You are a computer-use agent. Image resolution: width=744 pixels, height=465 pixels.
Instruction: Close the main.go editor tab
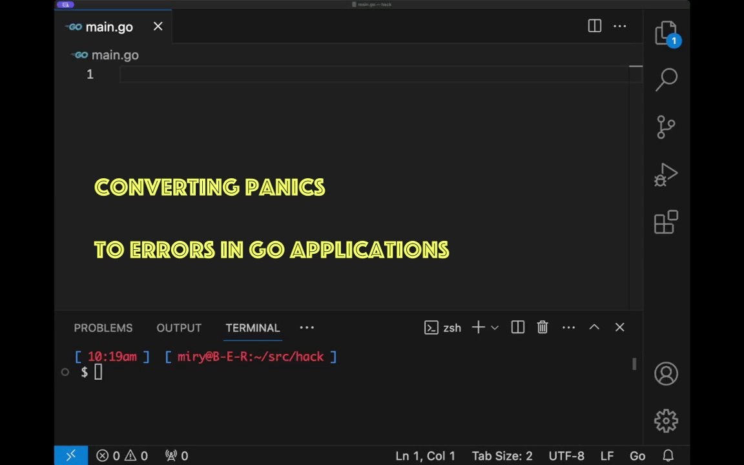(158, 26)
